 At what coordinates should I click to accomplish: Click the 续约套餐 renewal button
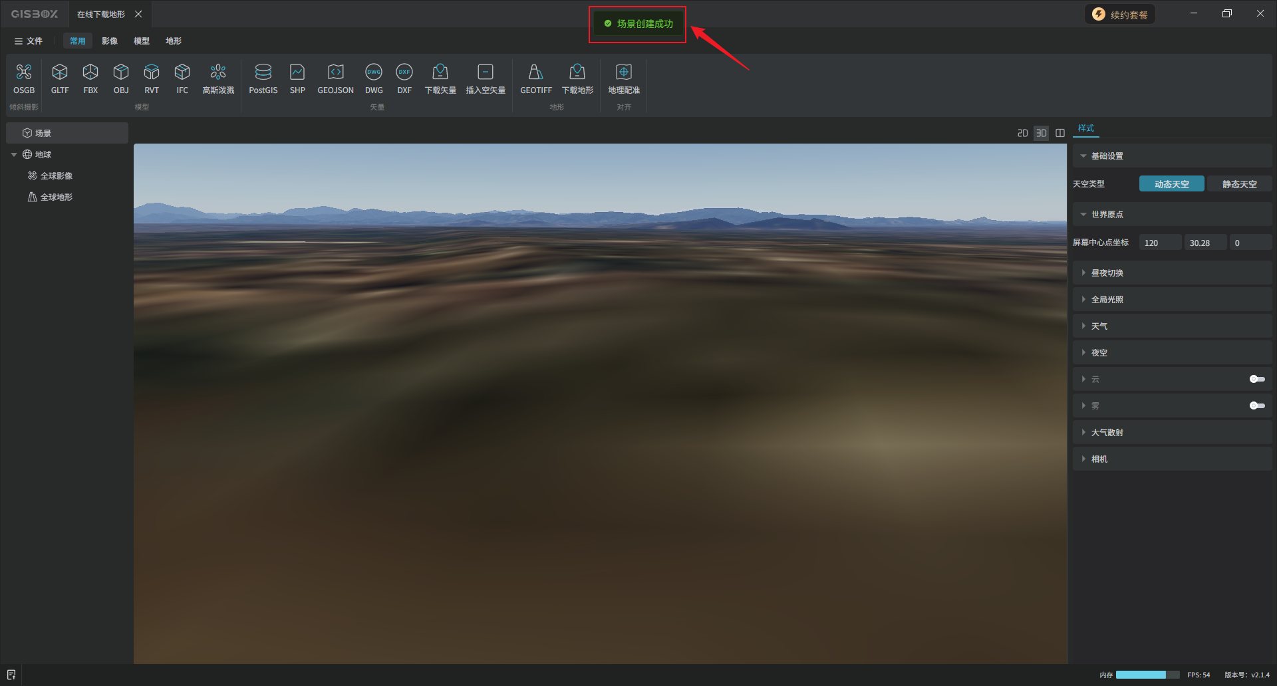tap(1121, 15)
